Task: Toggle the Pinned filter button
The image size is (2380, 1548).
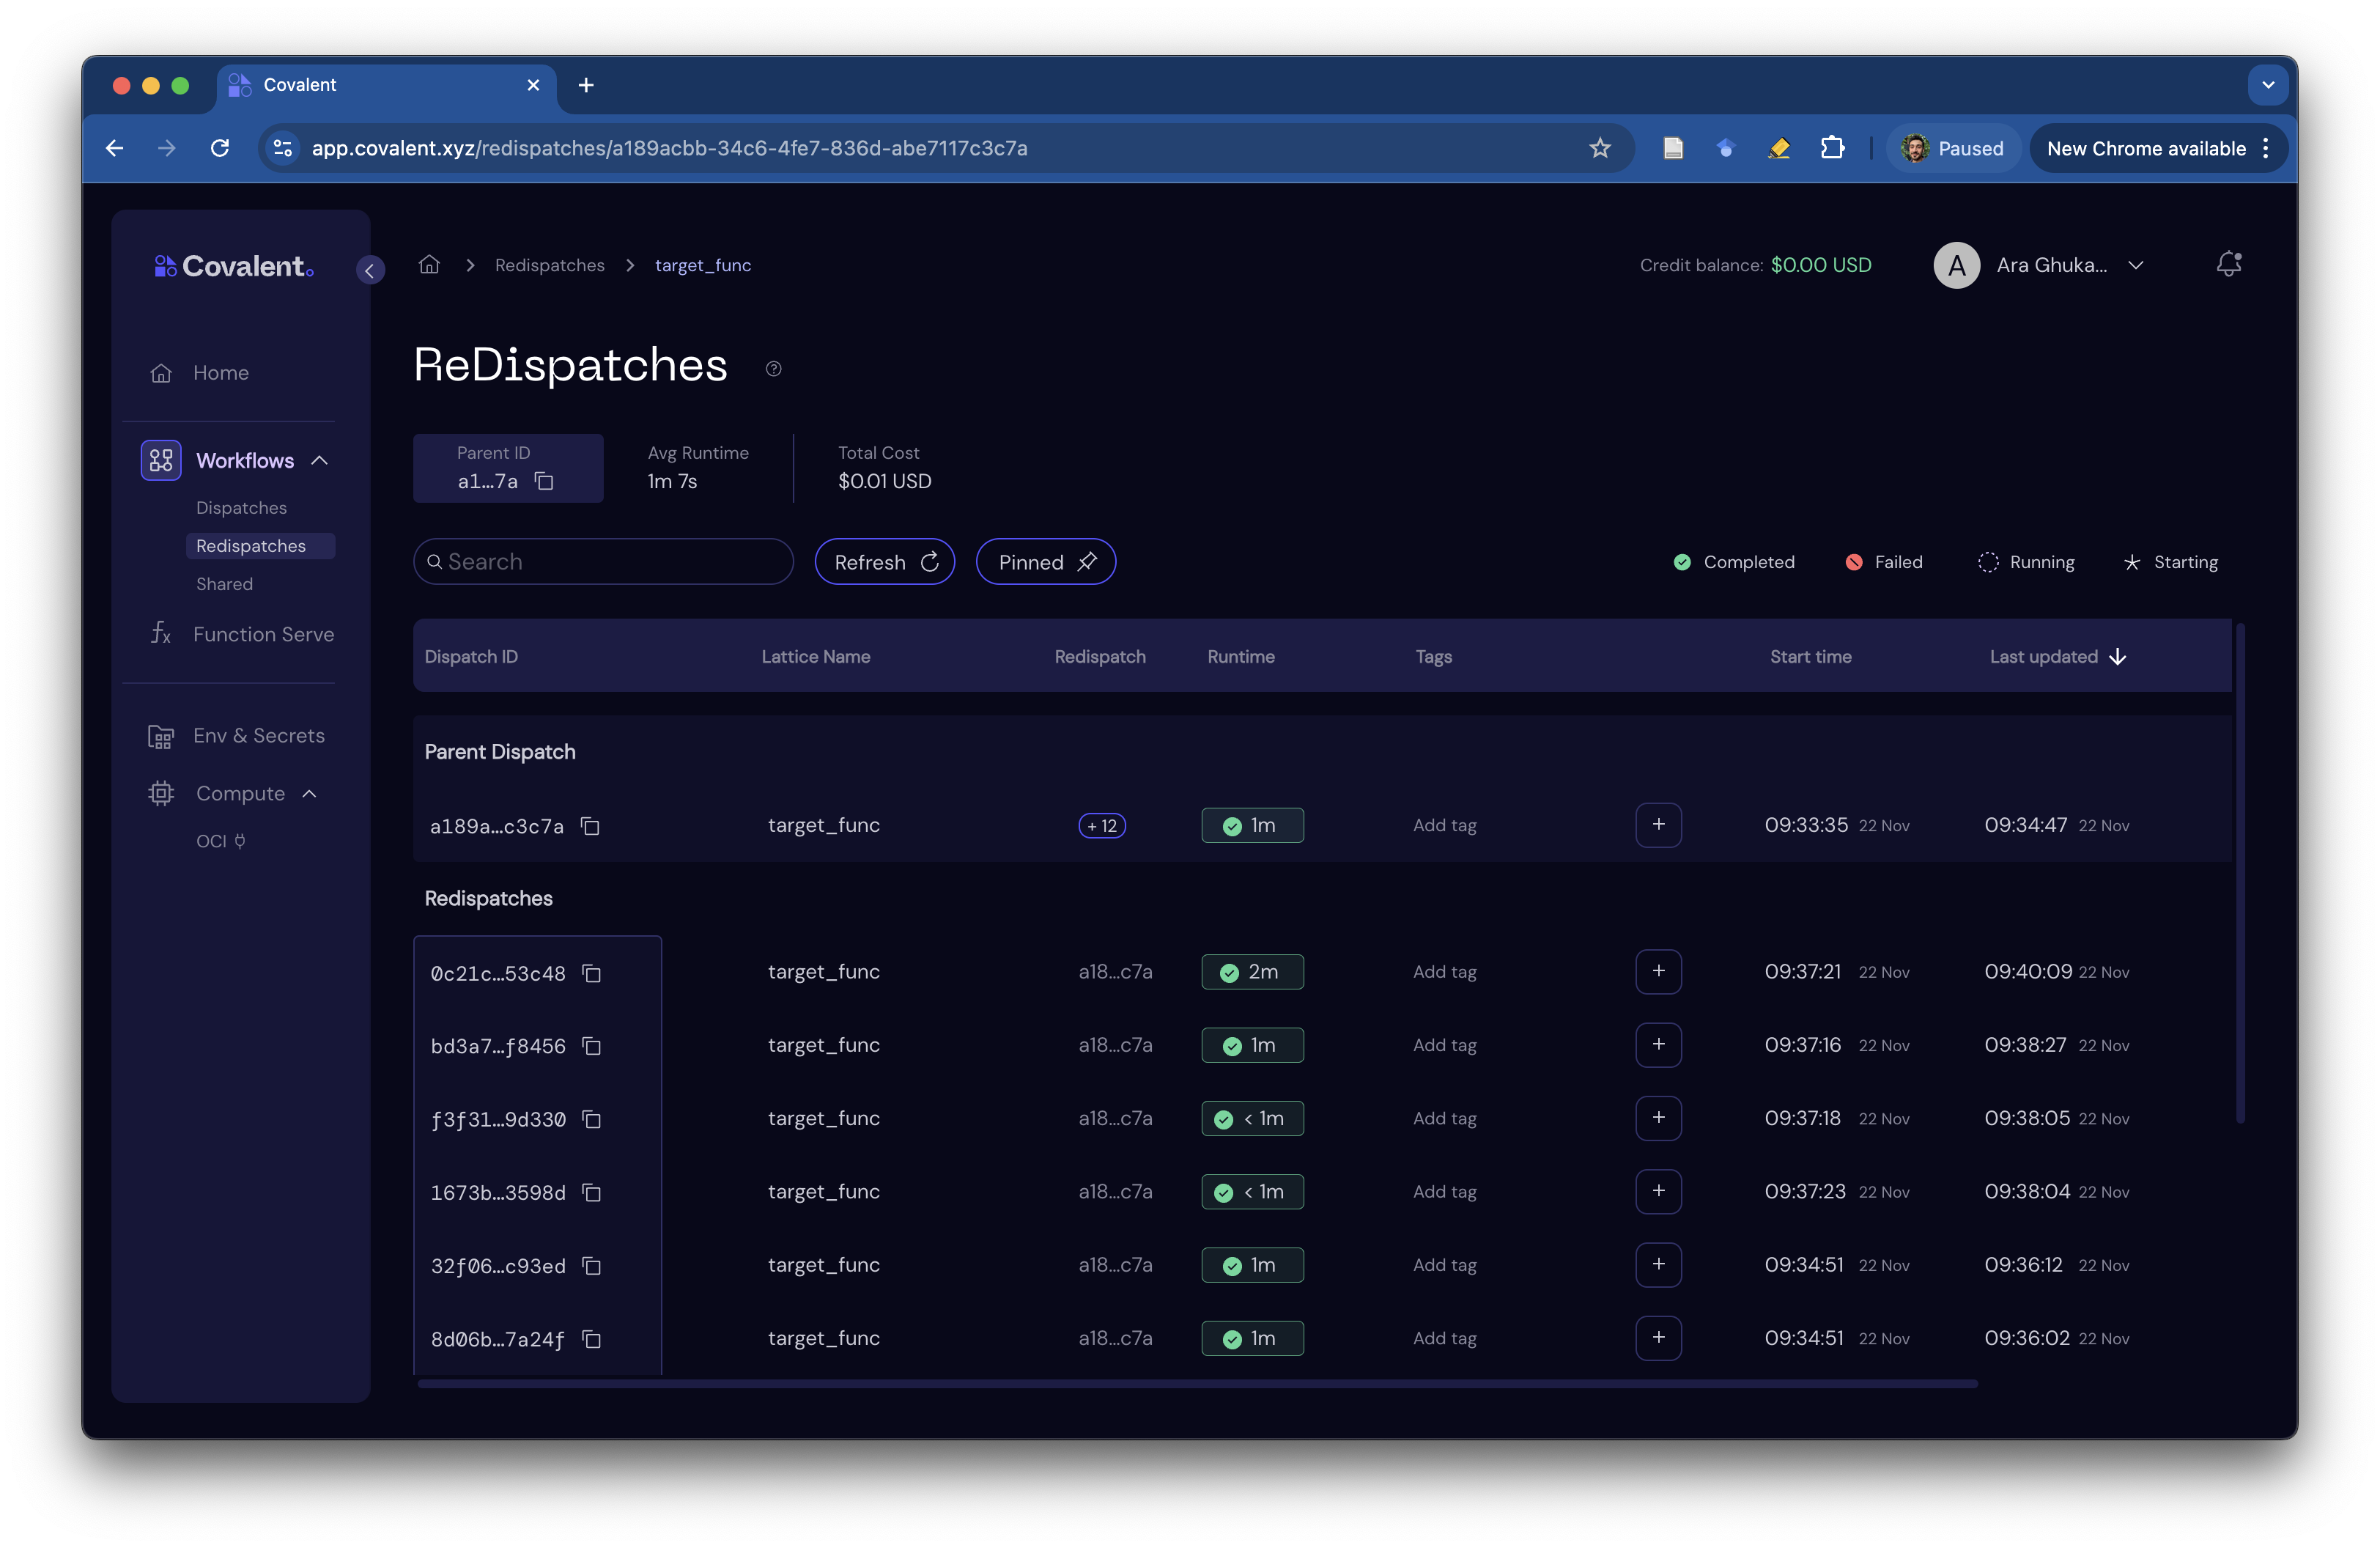Action: pos(1045,561)
